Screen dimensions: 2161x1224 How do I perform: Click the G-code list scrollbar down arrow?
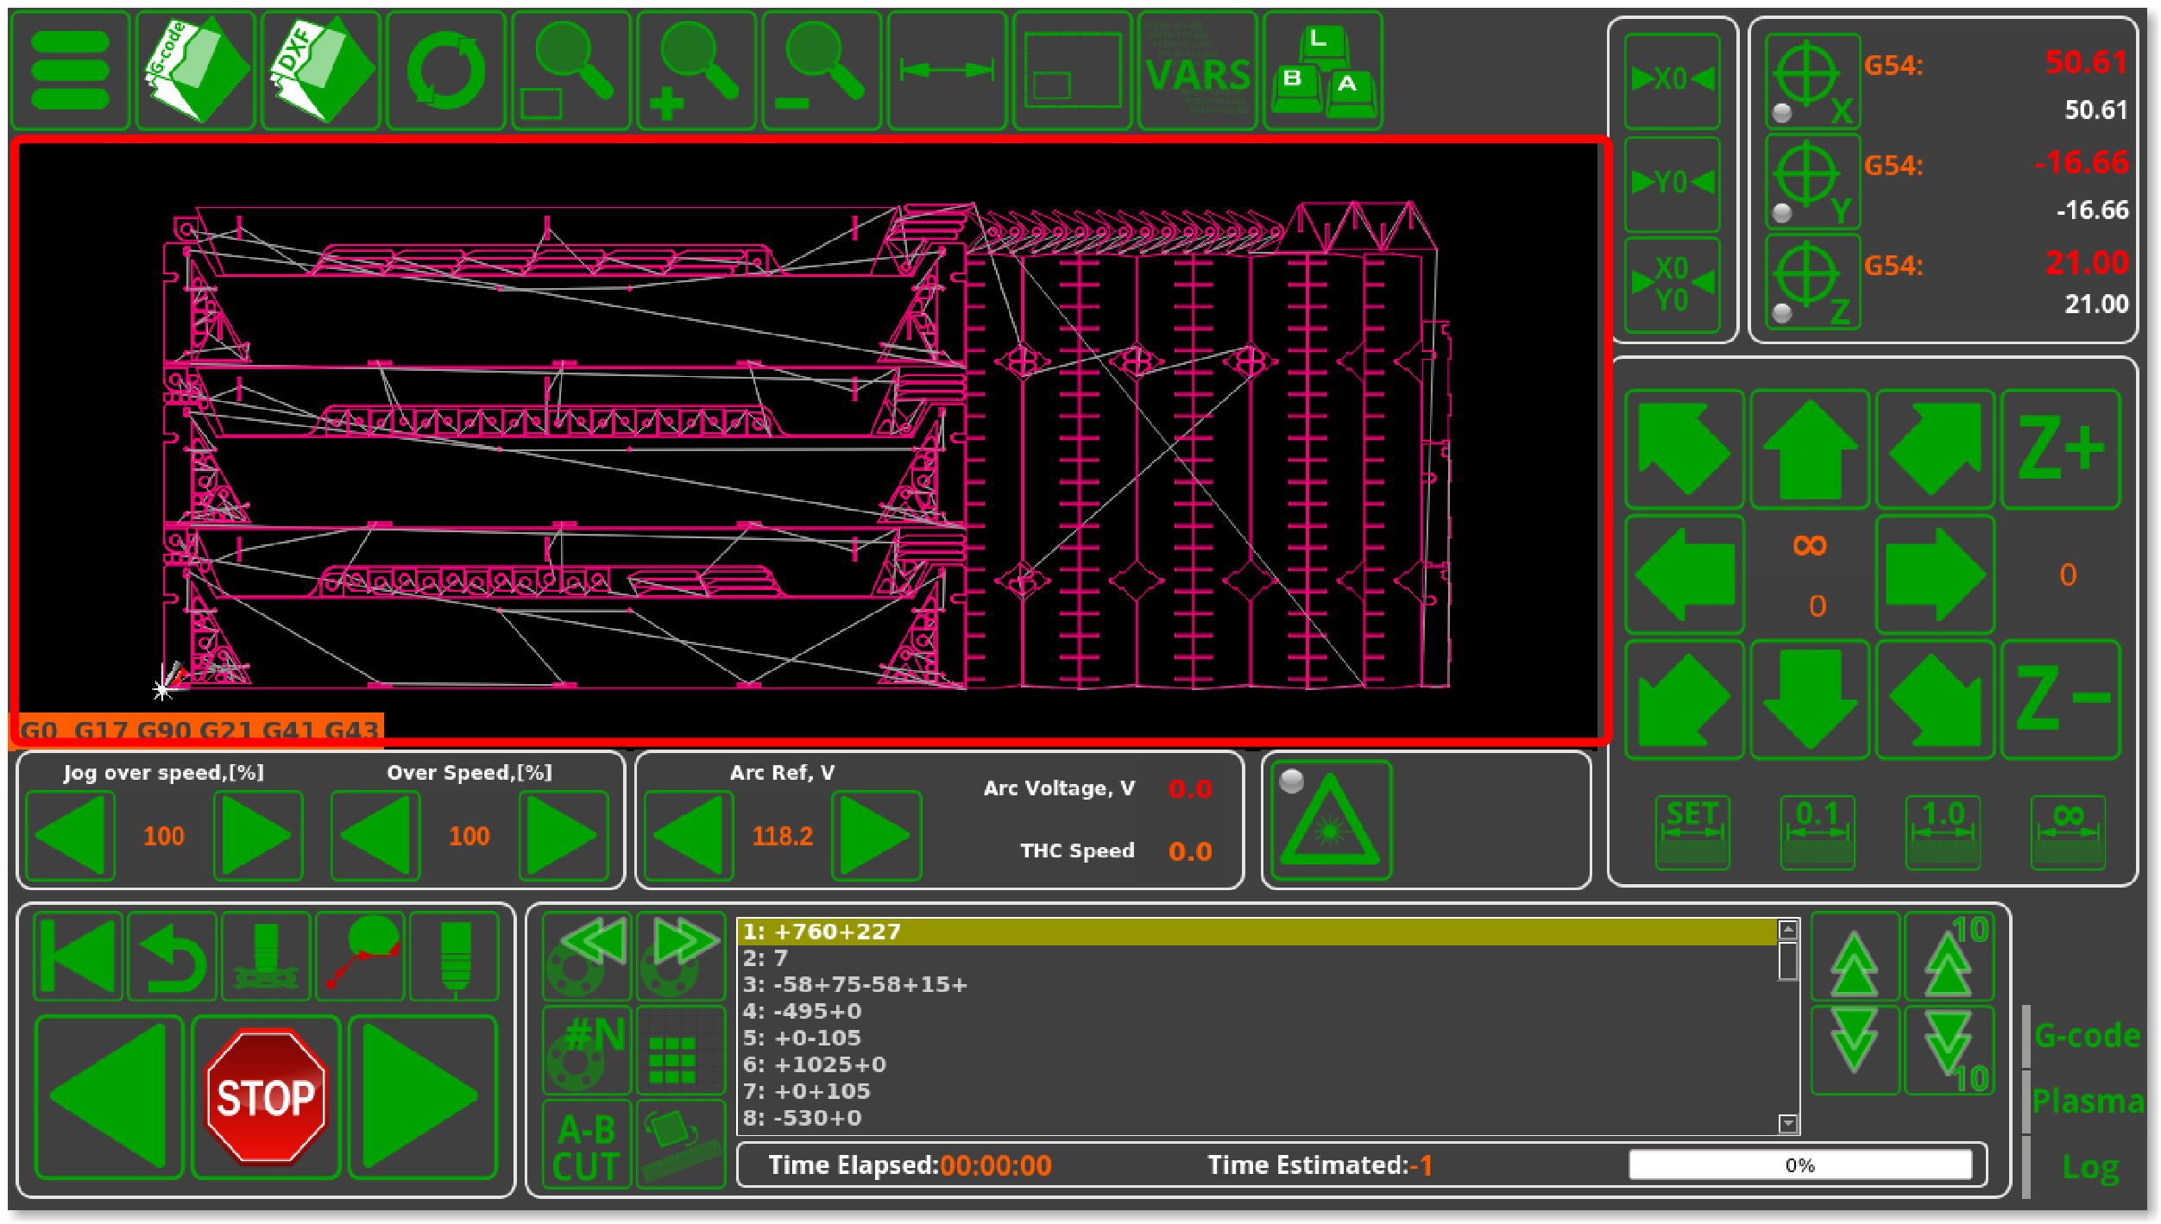(x=1787, y=1123)
